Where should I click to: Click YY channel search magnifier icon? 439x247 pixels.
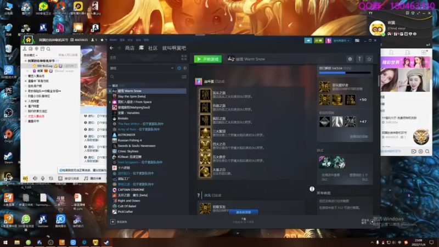pos(48,49)
